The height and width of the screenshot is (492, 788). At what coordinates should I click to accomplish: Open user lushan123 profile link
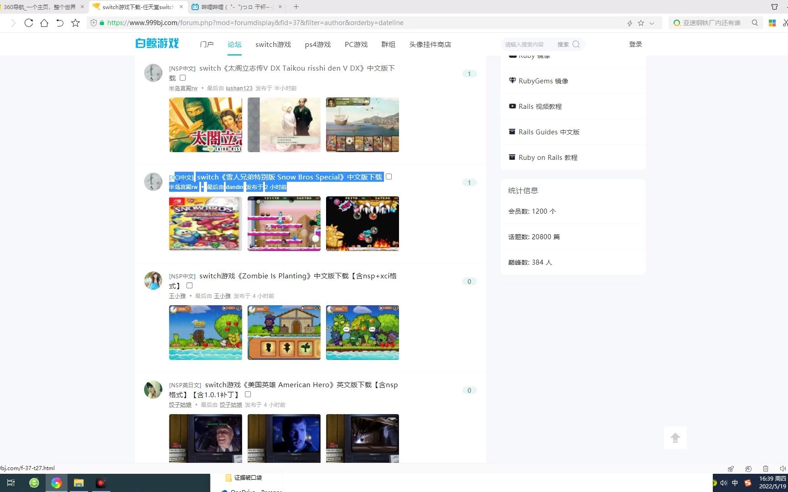click(239, 88)
